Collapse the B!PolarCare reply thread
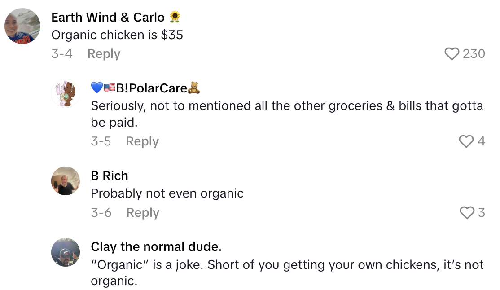This screenshot has height=290, width=500. click(x=142, y=141)
